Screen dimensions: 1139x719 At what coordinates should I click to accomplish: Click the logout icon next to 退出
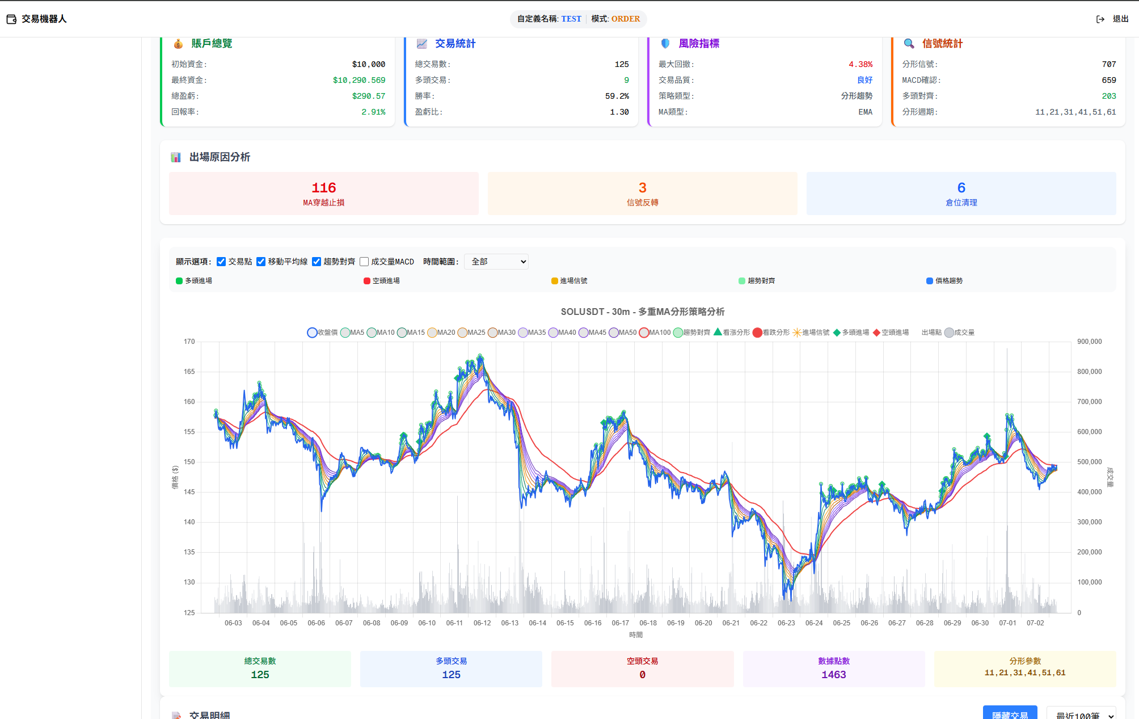click(1100, 19)
